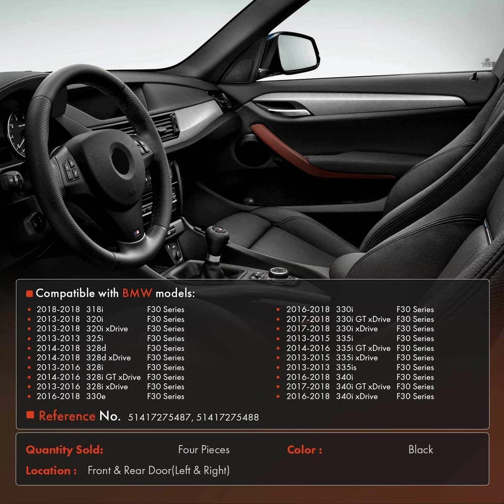Select the "2014-2016" years beside 328i GT xDrive

pos(58,377)
